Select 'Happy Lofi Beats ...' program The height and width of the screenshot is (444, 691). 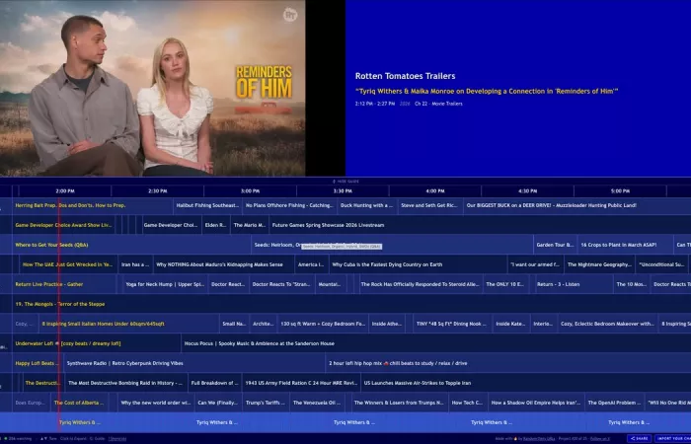pyautogui.click(x=38, y=363)
